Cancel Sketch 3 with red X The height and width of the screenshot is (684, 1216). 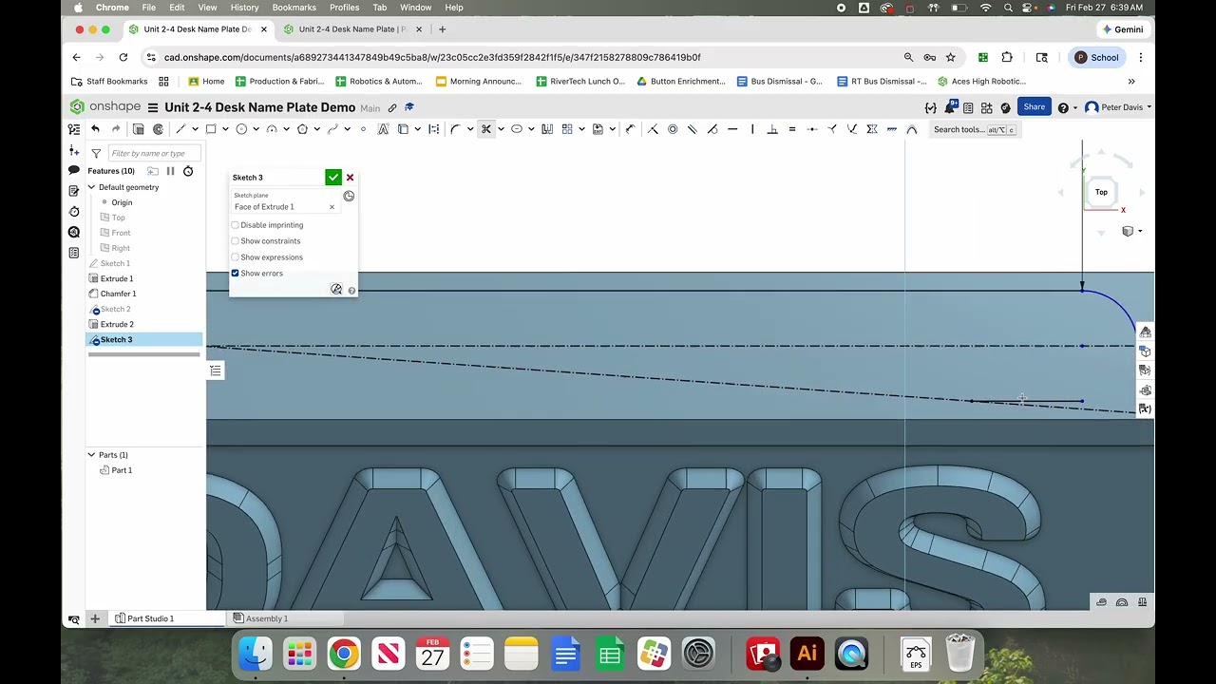[350, 178]
